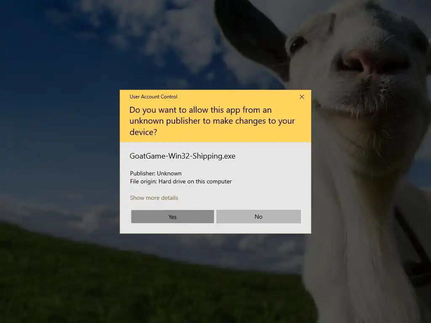Viewport: 431px width, 323px height.
Task: Choose No to deny the app
Action: point(258,217)
